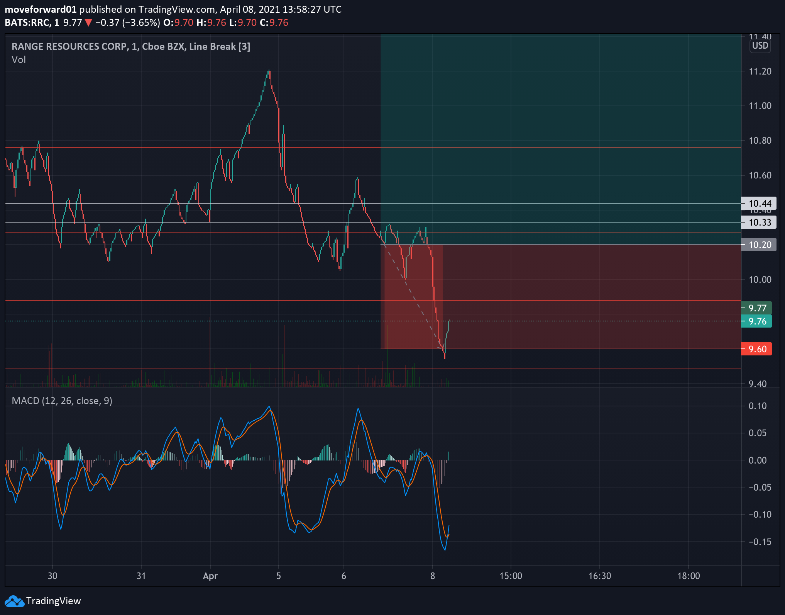Click the 10.20 entry price label
The height and width of the screenshot is (615, 785).
(759, 245)
